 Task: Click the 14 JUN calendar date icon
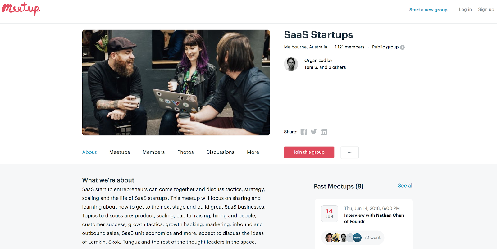coord(330,213)
